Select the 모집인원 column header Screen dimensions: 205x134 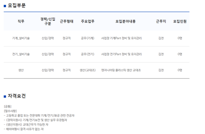180,21
